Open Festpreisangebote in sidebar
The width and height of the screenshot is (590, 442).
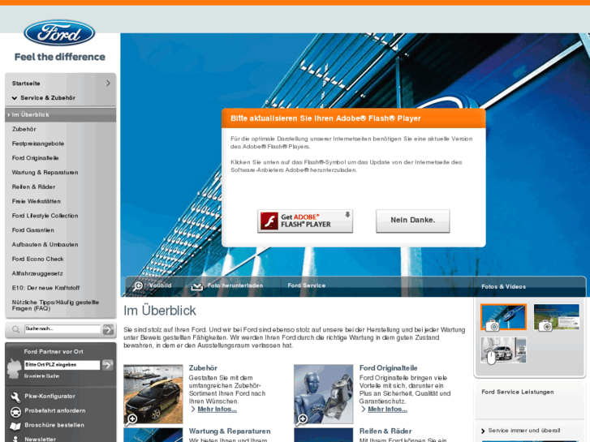(38, 144)
